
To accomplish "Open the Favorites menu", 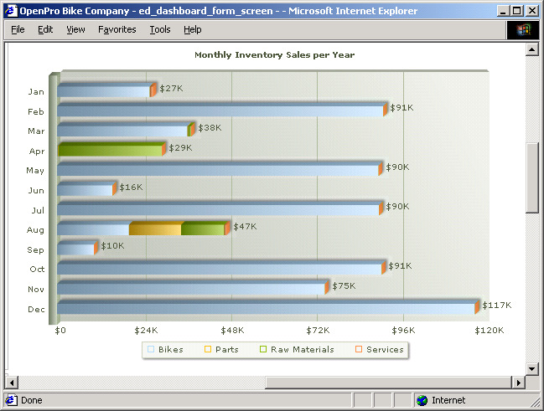I will click(117, 29).
